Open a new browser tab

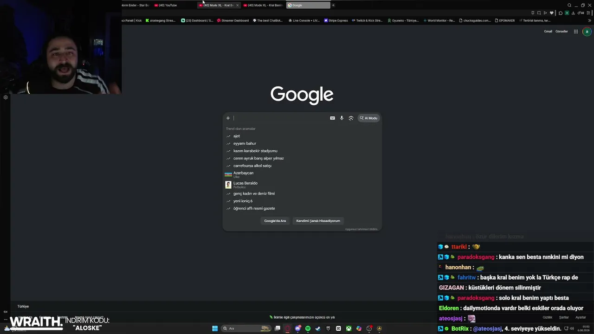tap(333, 5)
